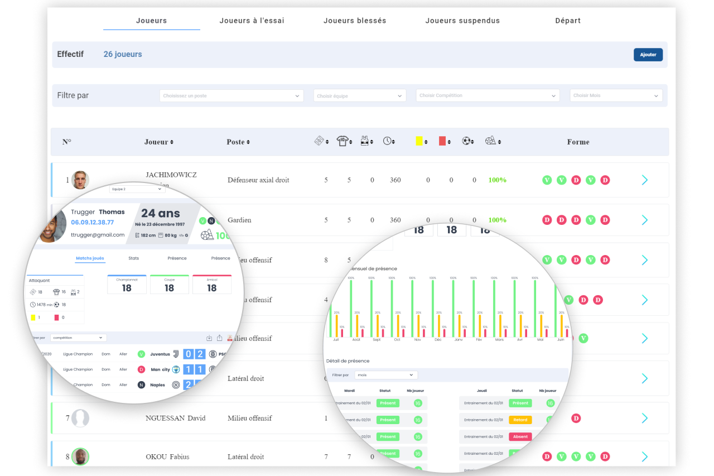Screen dimensions: 714x476
Task: Click the share icon above the match list
Action: [220, 338]
